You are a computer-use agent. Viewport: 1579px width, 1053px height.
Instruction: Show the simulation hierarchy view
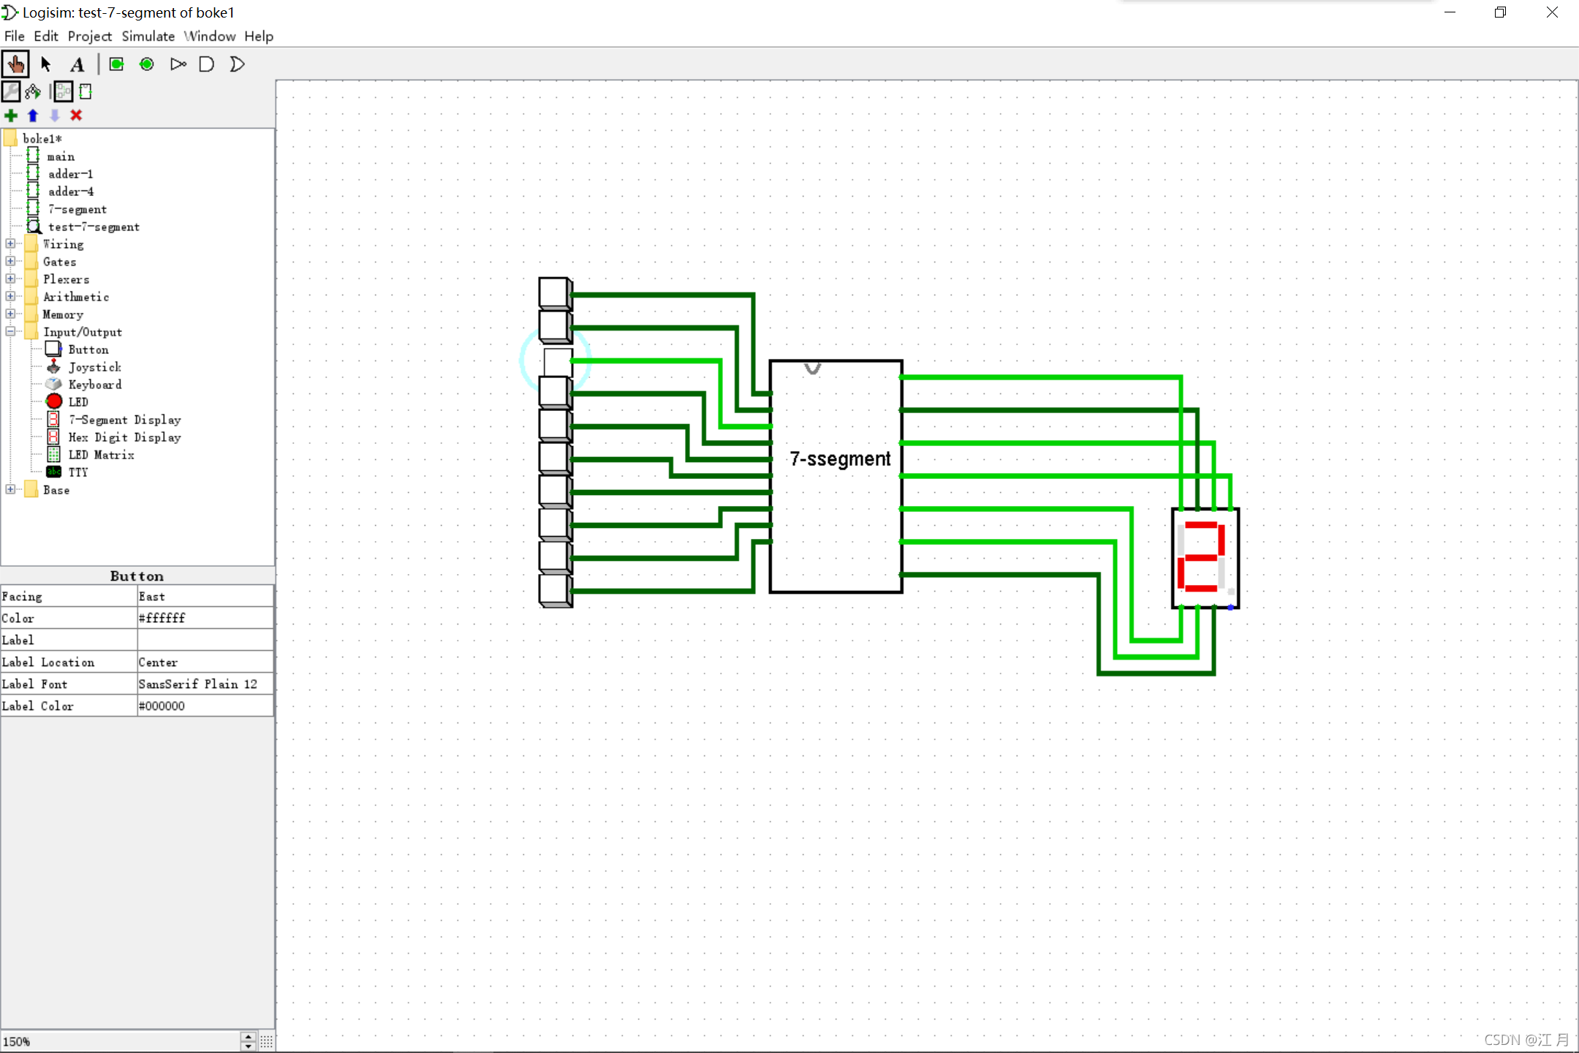pos(33,91)
